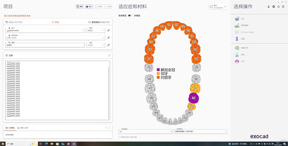Click the New project (新建) button
288x146 pixels.
click(80, 6)
